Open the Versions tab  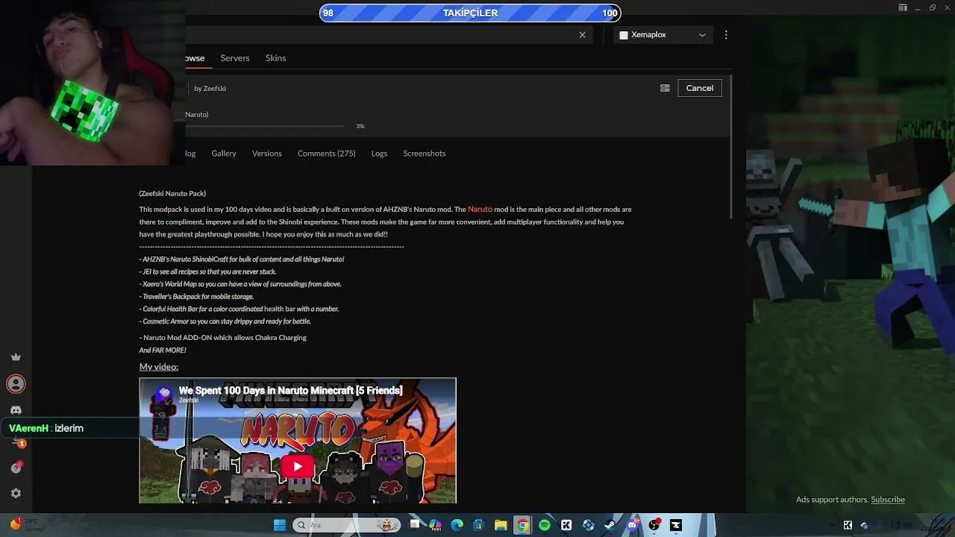tap(267, 154)
